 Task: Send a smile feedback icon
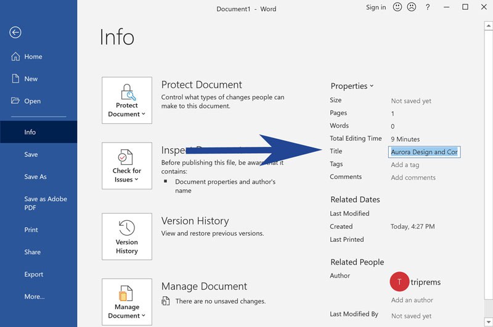click(397, 7)
